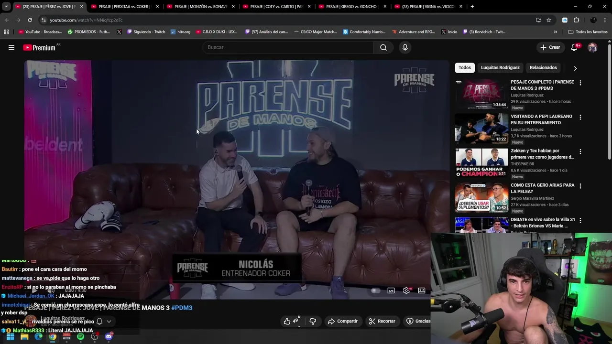This screenshot has height=344, width=612.
Task: Click the search magnifier button
Action: pyautogui.click(x=383, y=47)
